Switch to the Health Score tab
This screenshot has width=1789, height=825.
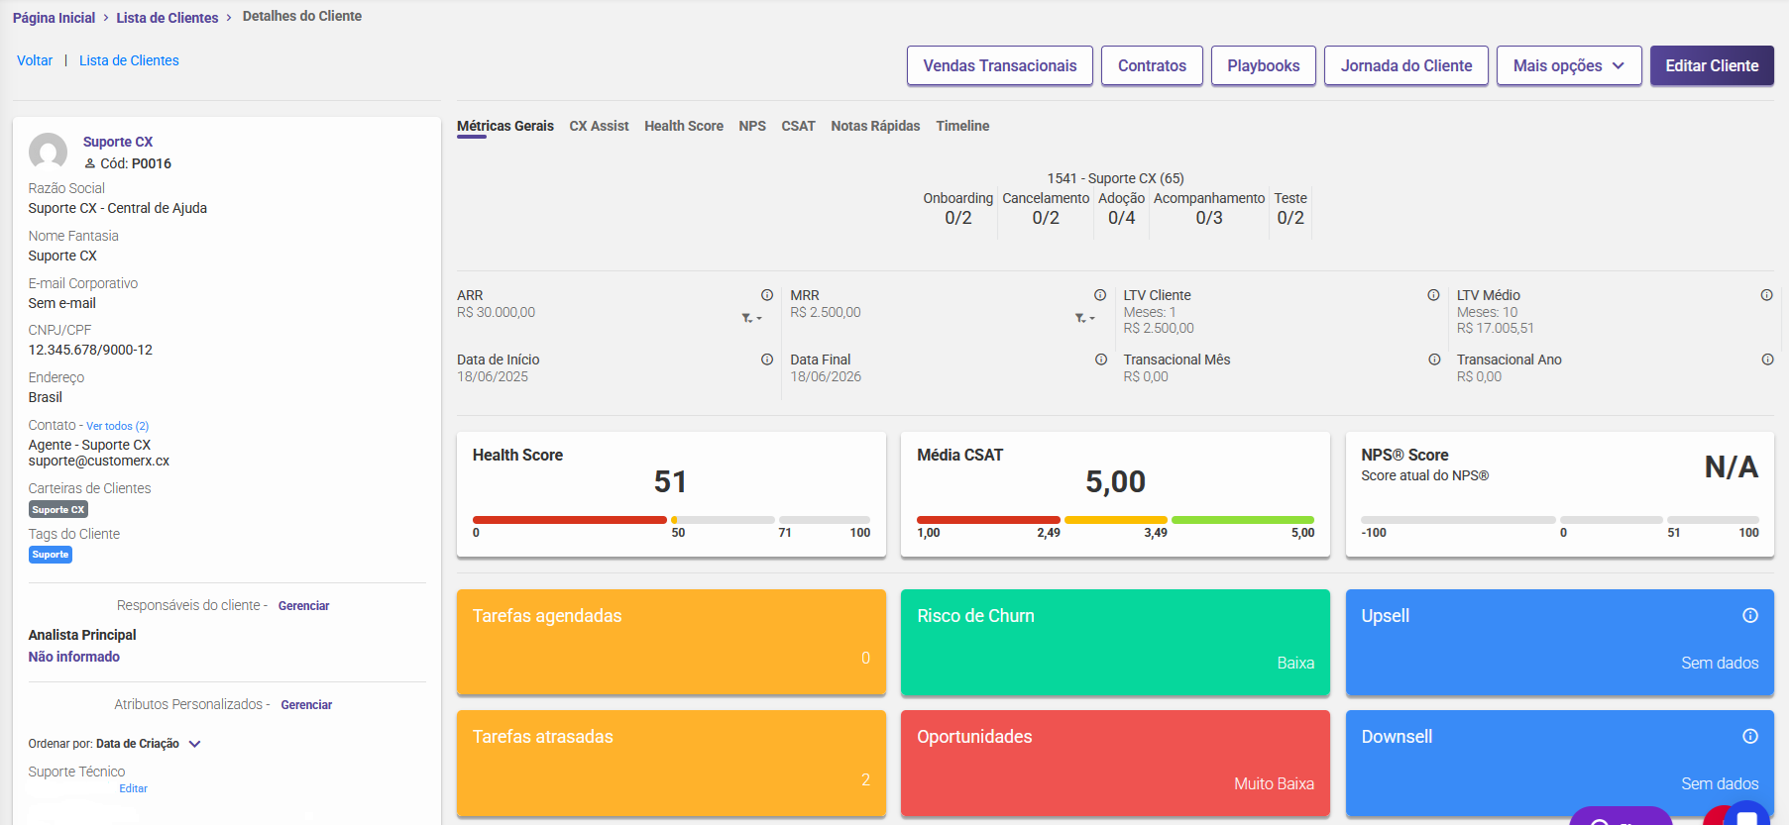[683, 126]
